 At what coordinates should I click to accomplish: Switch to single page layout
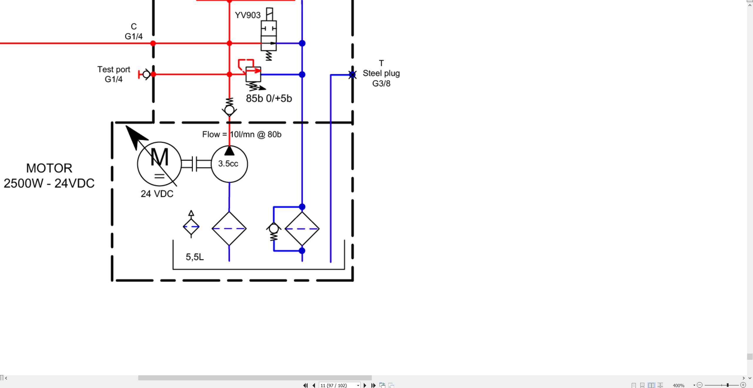634,385
